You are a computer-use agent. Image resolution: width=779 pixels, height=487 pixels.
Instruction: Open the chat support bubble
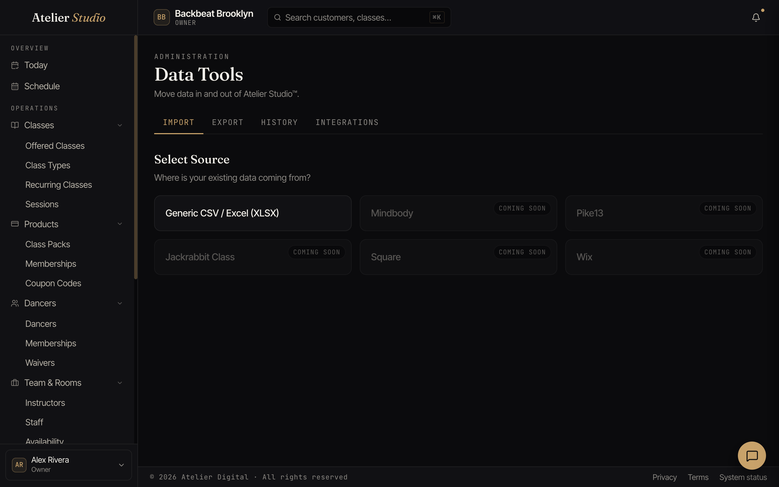[752, 455]
